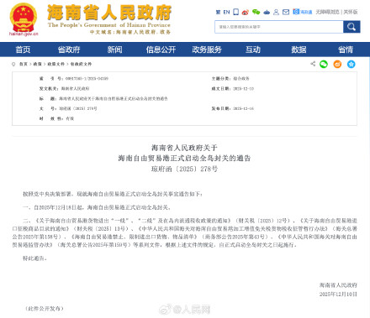Share the notice via green WeChat icon
370x318 pixels.
point(324,64)
